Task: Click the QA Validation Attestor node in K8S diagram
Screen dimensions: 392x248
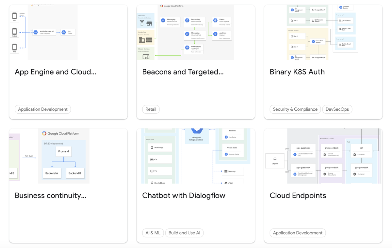Action: coord(318,21)
